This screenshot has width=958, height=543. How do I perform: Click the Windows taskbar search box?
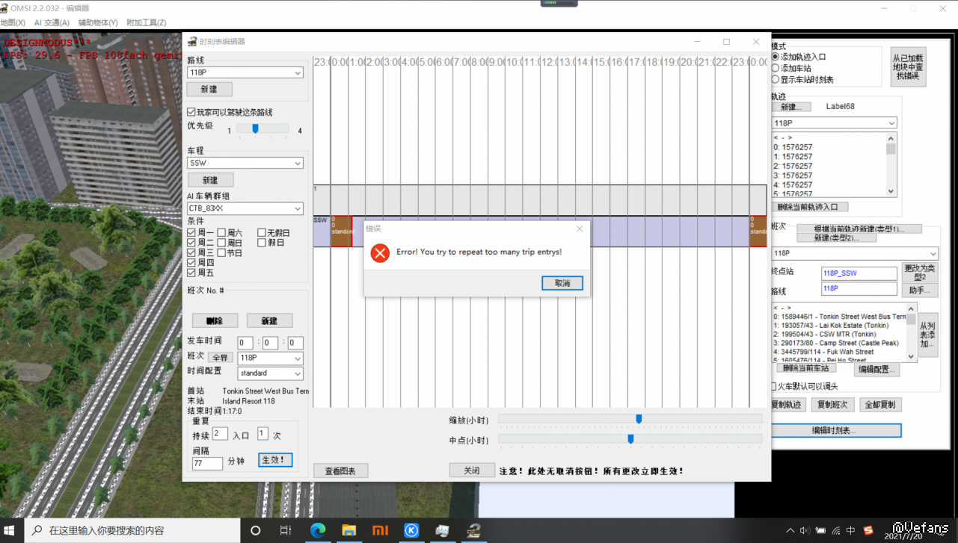click(132, 530)
